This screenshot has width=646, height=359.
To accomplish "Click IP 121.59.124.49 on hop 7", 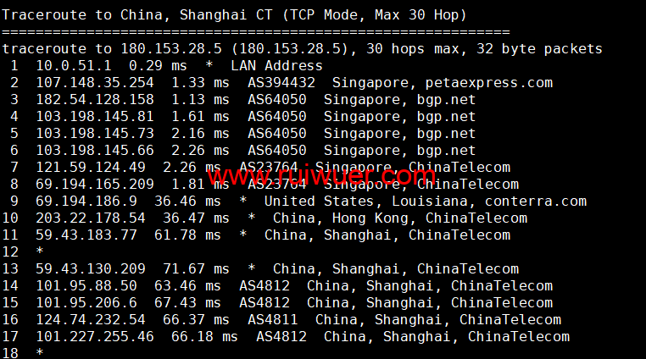I will tap(90, 167).
